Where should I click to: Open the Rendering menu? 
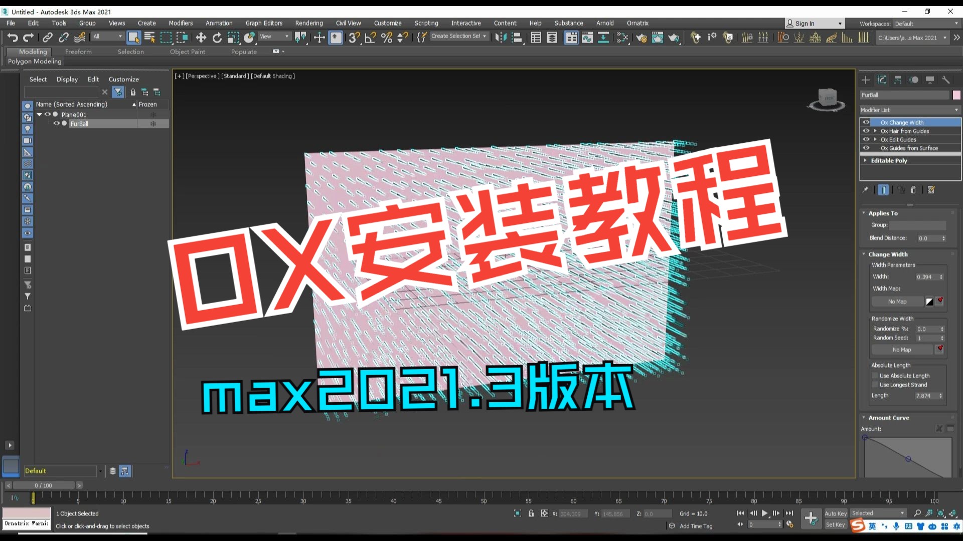(x=307, y=23)
